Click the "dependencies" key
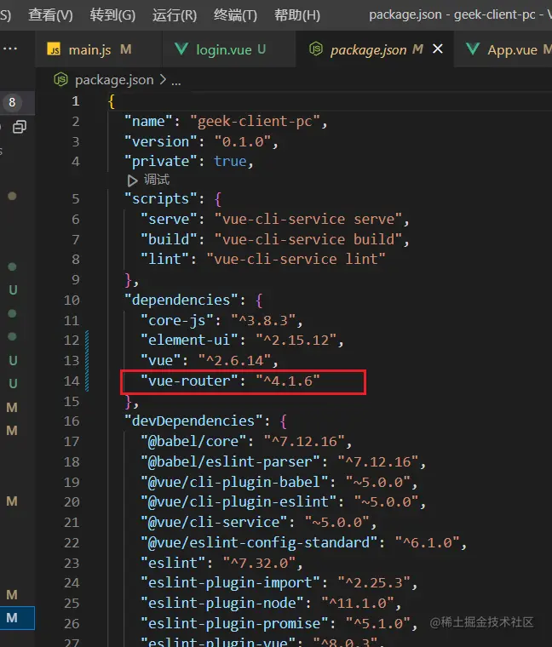The image size is (552, 647). [x=181, y=300]
